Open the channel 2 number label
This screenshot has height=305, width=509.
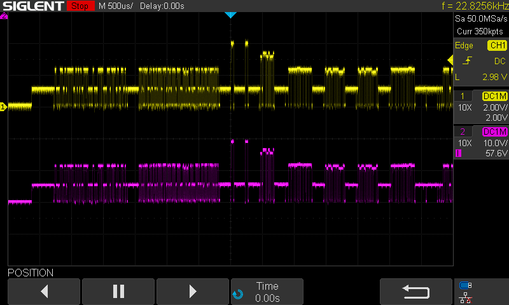tap(463, 132)
